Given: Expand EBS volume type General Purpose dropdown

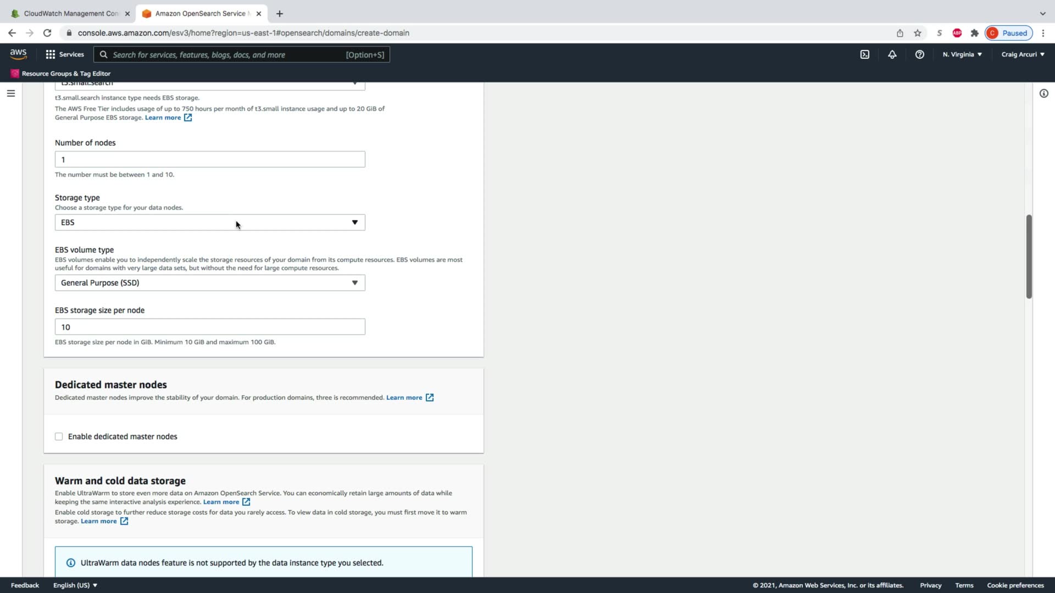Looking at the screenshot, I should 209,283.
